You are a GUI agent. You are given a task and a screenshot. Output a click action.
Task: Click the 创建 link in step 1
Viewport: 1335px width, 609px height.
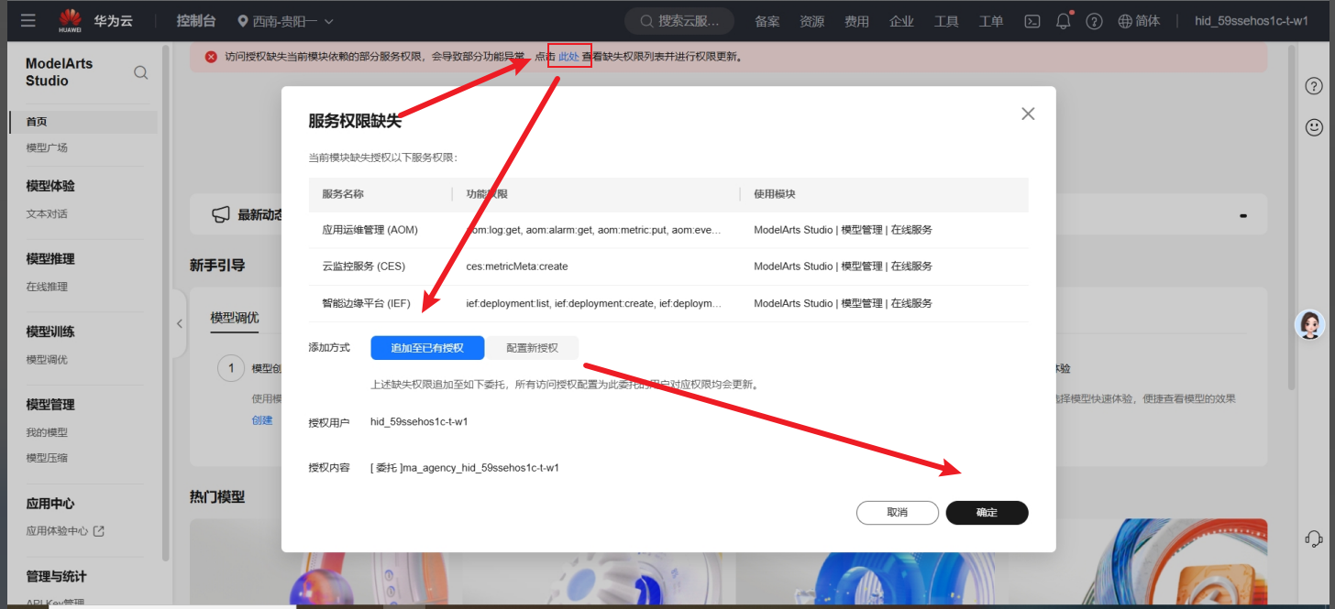(x=262, y=420)
